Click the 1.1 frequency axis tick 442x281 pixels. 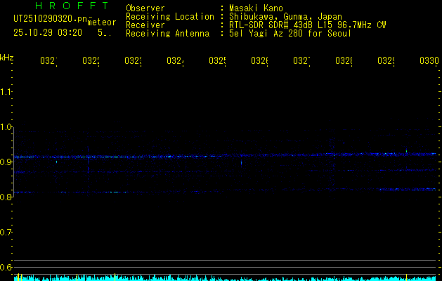tap(6, 92)
